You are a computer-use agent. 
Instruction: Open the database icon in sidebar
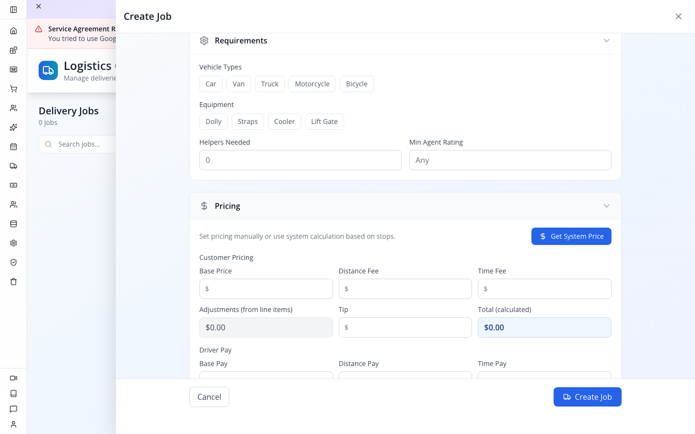pos(14,224)
